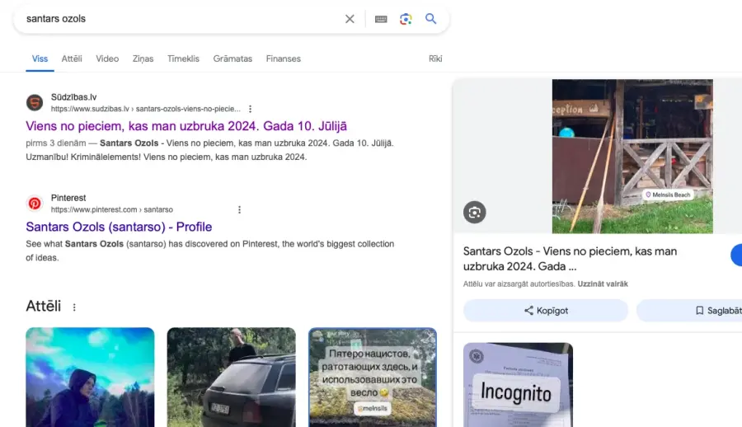
Task: Click the magnifying glass search button
Action: point(430,19)
